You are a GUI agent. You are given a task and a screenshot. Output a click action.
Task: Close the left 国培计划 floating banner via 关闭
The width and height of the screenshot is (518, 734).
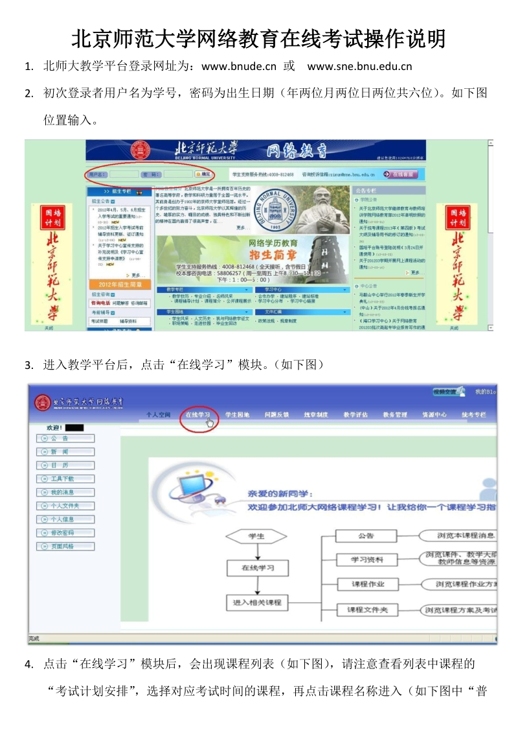click(x=49, y=328)
